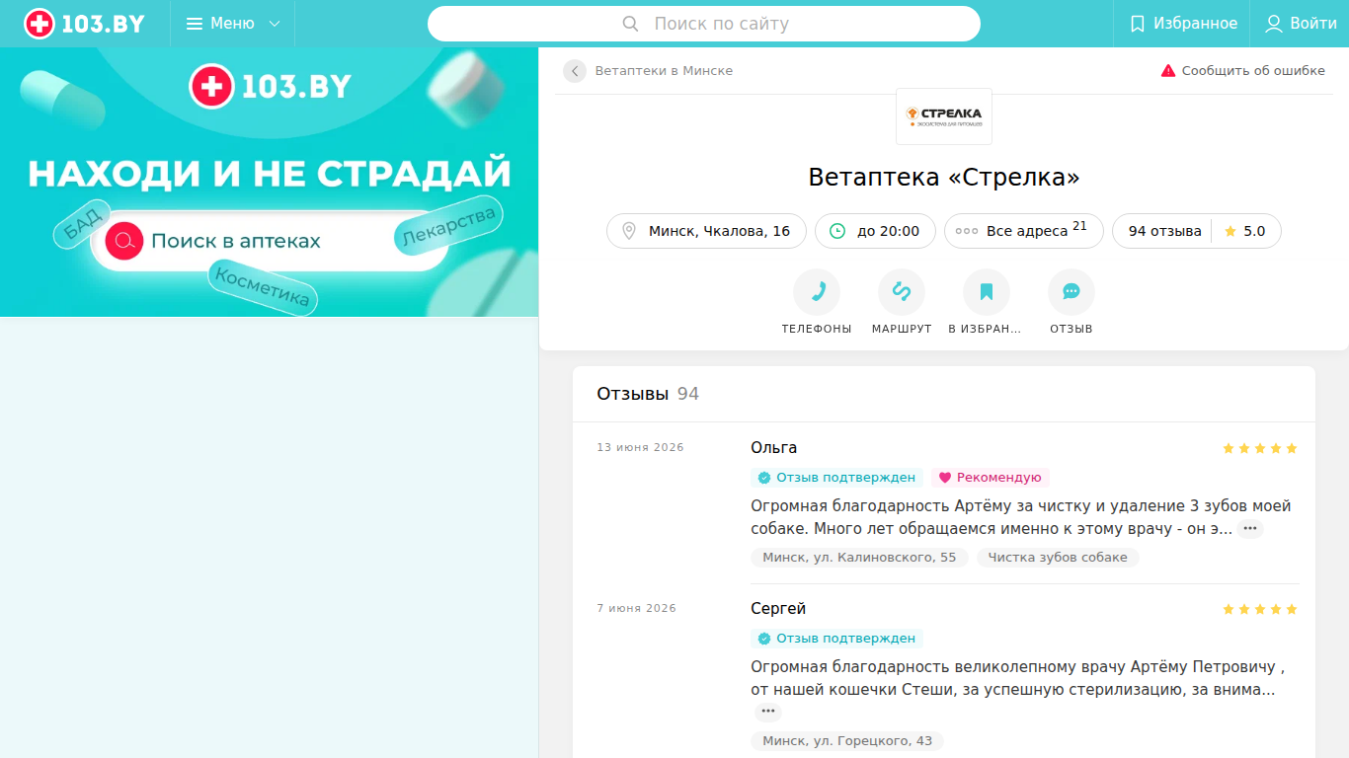This screenshot has width=1349, height=758.
Task: Click the Минск, ул. Горецкого, 43 tag
Action: coord(847,741)
